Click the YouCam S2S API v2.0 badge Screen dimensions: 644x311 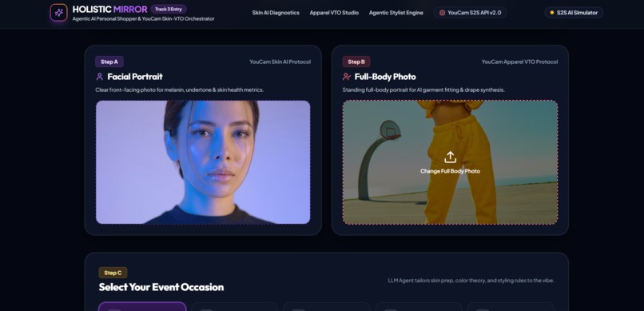[x=471, y=13]
